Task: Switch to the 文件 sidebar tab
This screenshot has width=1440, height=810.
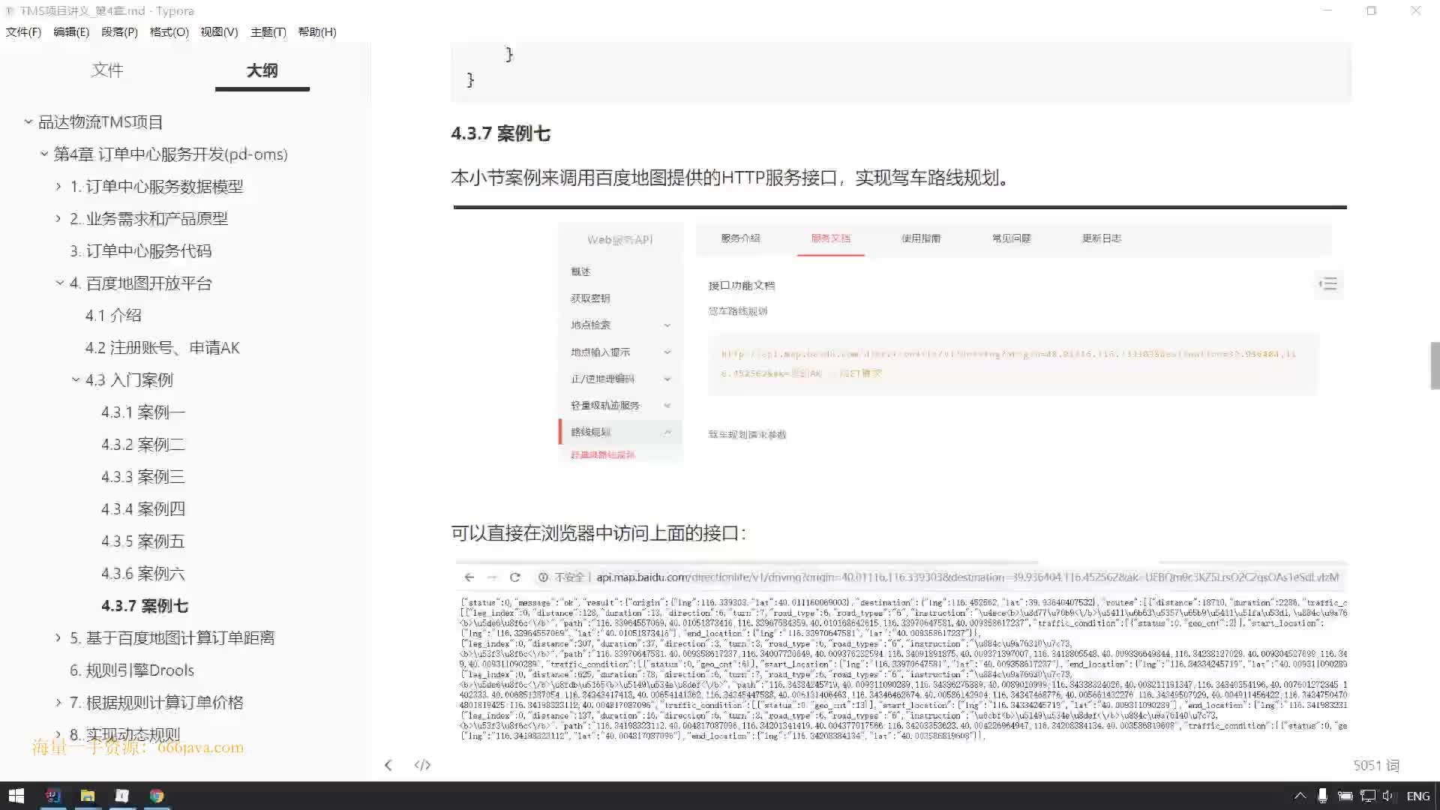Action: 107,70
